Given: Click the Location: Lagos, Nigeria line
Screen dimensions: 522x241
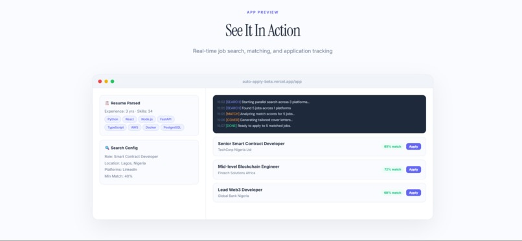Looking at the screenshot, I should coord(125,163).
